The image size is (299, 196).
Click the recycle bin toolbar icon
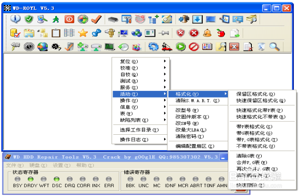tap(261, 47)
